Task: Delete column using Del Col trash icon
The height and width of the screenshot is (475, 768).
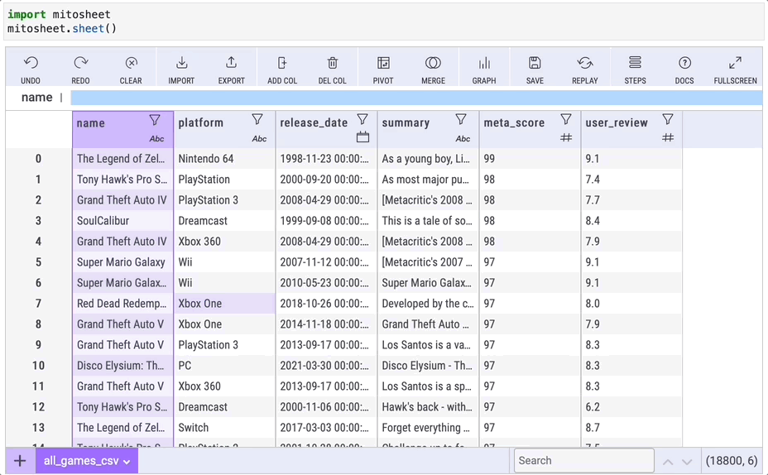Action: pyautogui.click(x=333, y=64)
